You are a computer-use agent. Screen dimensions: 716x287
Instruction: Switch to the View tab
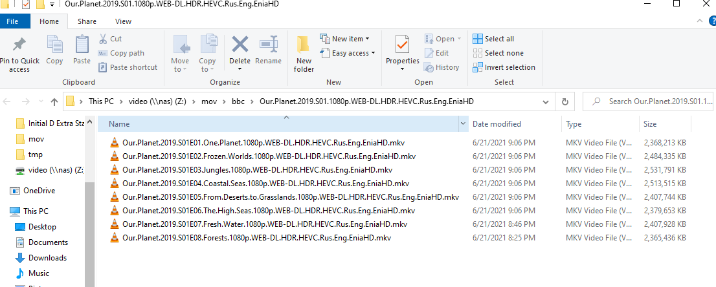pyautogui.click(x=123, y=21)
